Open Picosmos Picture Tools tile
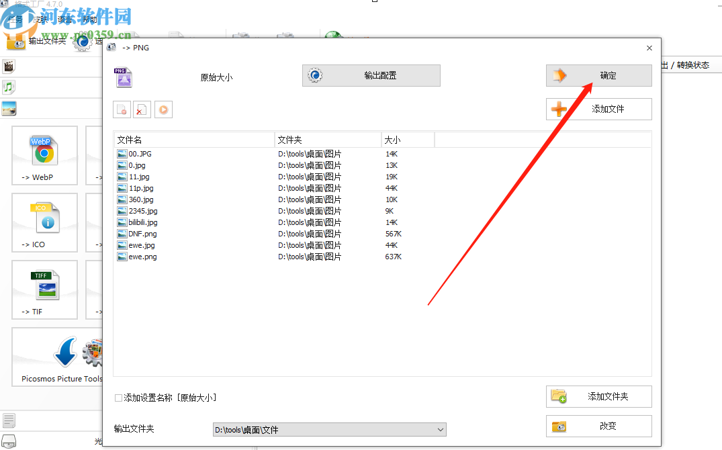This screenshot has height=450, width=722. (x=57, y=357)
